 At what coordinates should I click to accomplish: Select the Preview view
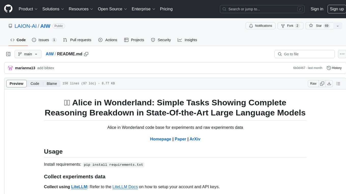point(17,84)
